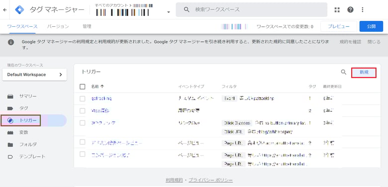Expand the container selector dropdown arrow

(169, 12)
